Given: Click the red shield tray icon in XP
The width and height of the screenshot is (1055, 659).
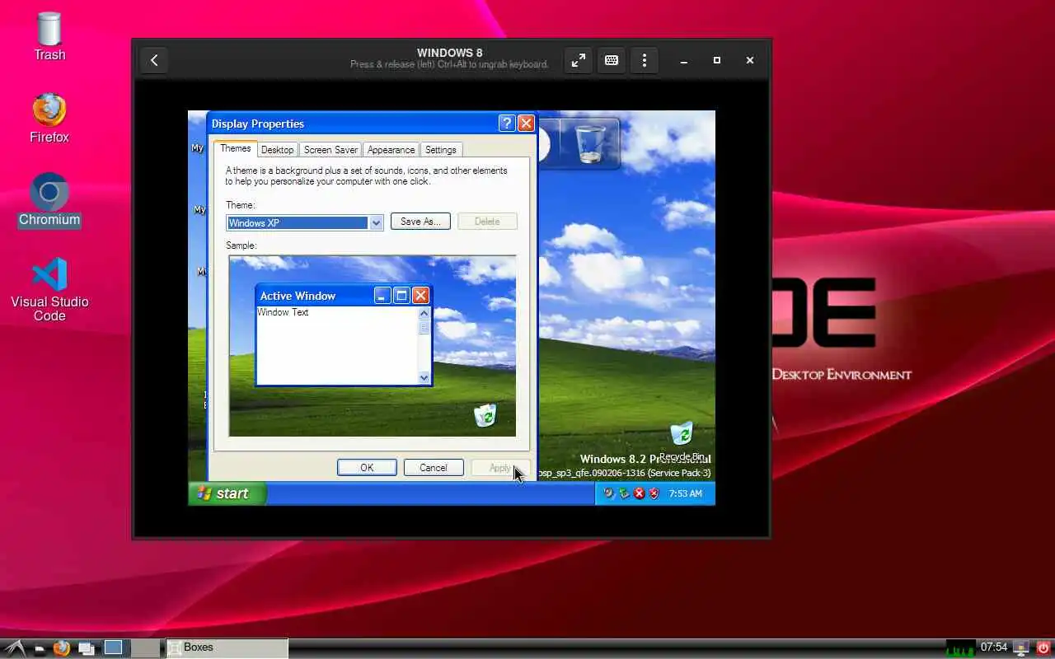Looking at the screenshot, I should point(654,493).
